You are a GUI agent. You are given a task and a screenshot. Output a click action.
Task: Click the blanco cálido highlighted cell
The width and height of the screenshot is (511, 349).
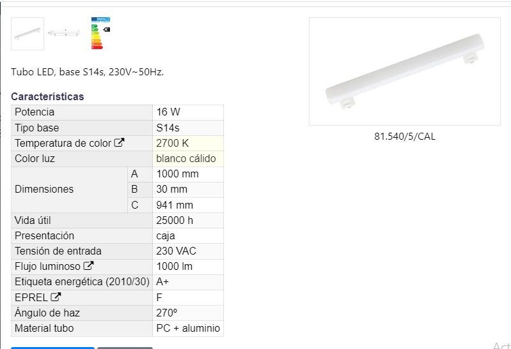188,158
